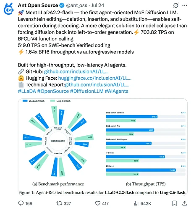Screen dimensions: 191x210
Task: Click the verified badge next to Ant Open Source
Action: point(62,5)
